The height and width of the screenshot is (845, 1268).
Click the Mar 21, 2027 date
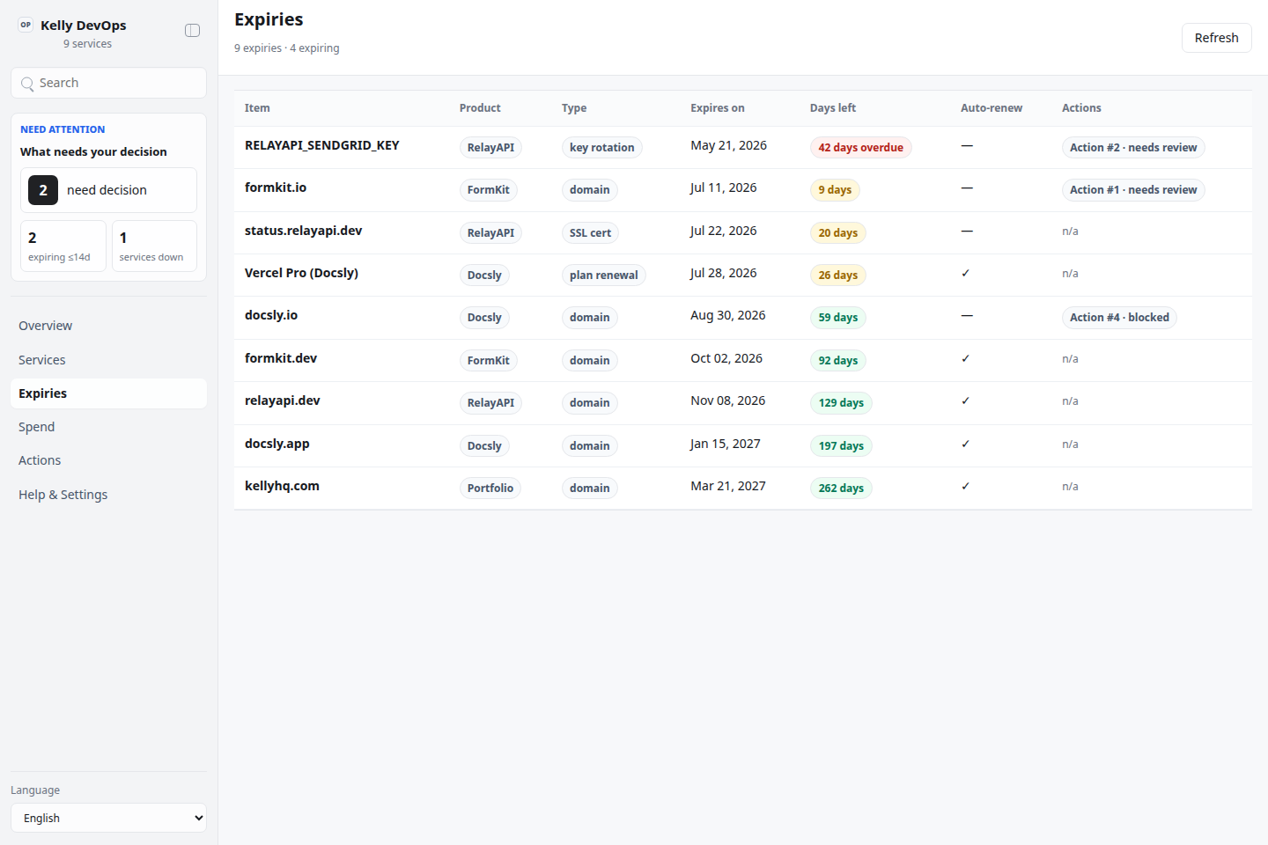(x=728, y=486)
